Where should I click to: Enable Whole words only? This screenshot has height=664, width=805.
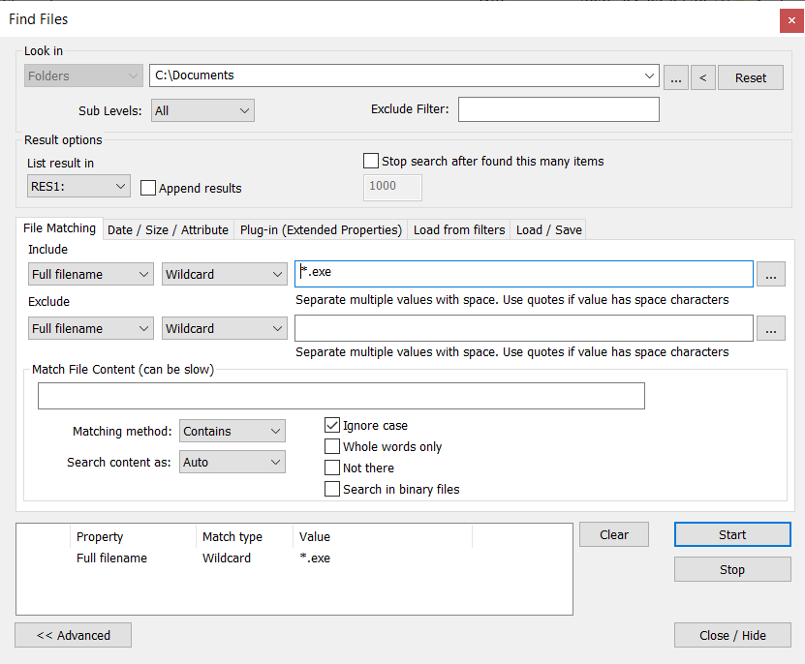click(332, 447)
